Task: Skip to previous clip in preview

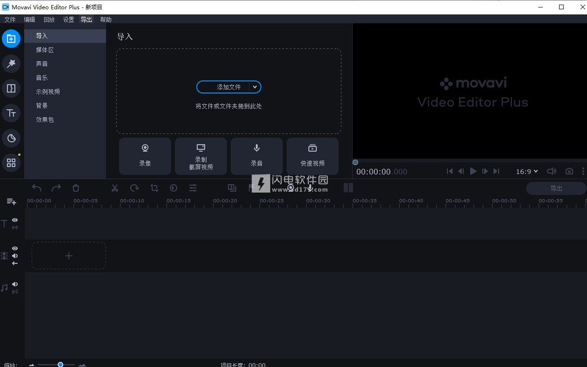Action: [x=450, y=171]
